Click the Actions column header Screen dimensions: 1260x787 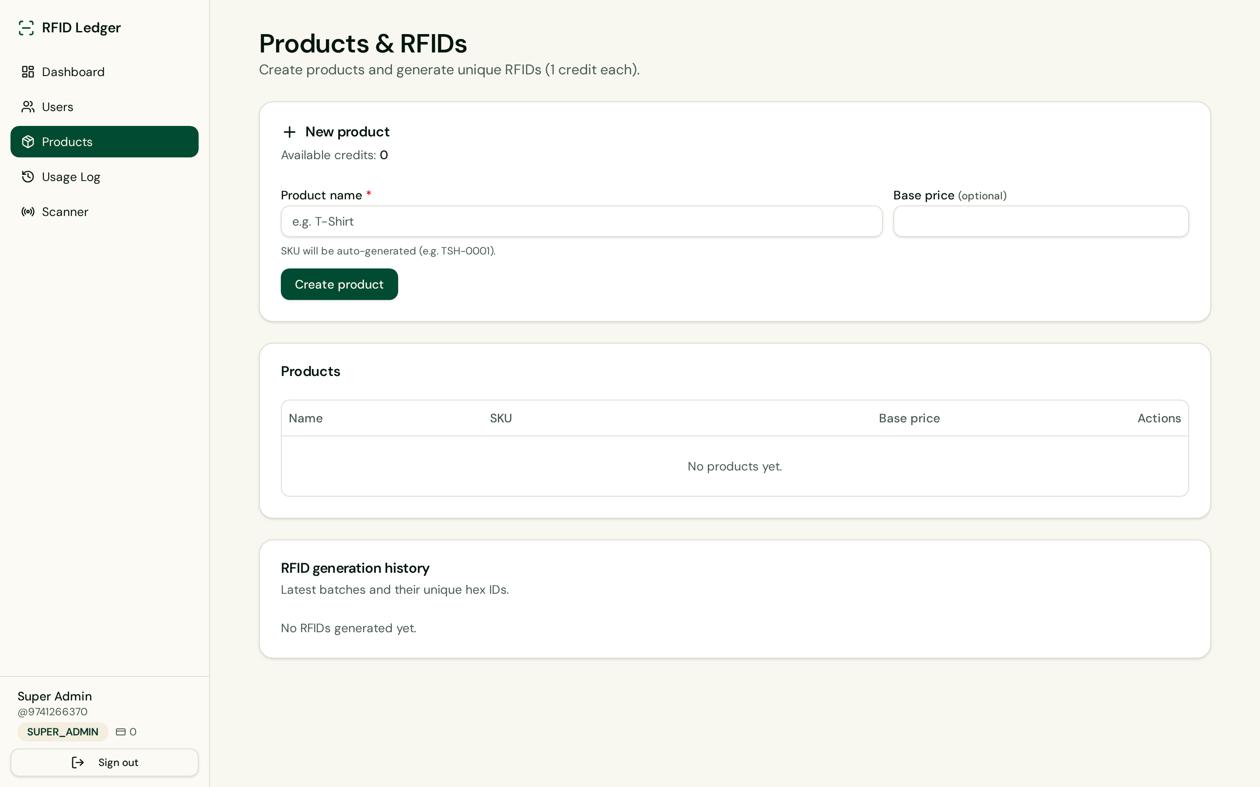click(1159, 418)
